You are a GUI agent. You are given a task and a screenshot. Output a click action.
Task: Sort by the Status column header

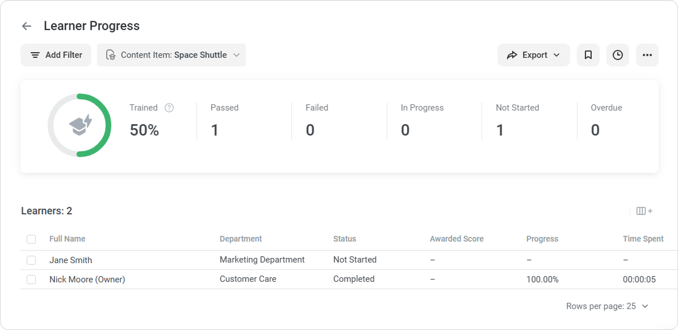tap(344, 239)
